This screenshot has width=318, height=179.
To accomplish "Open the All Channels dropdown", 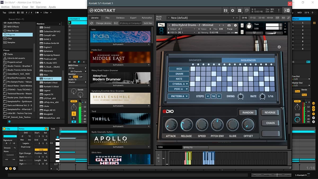I will 78,71.
